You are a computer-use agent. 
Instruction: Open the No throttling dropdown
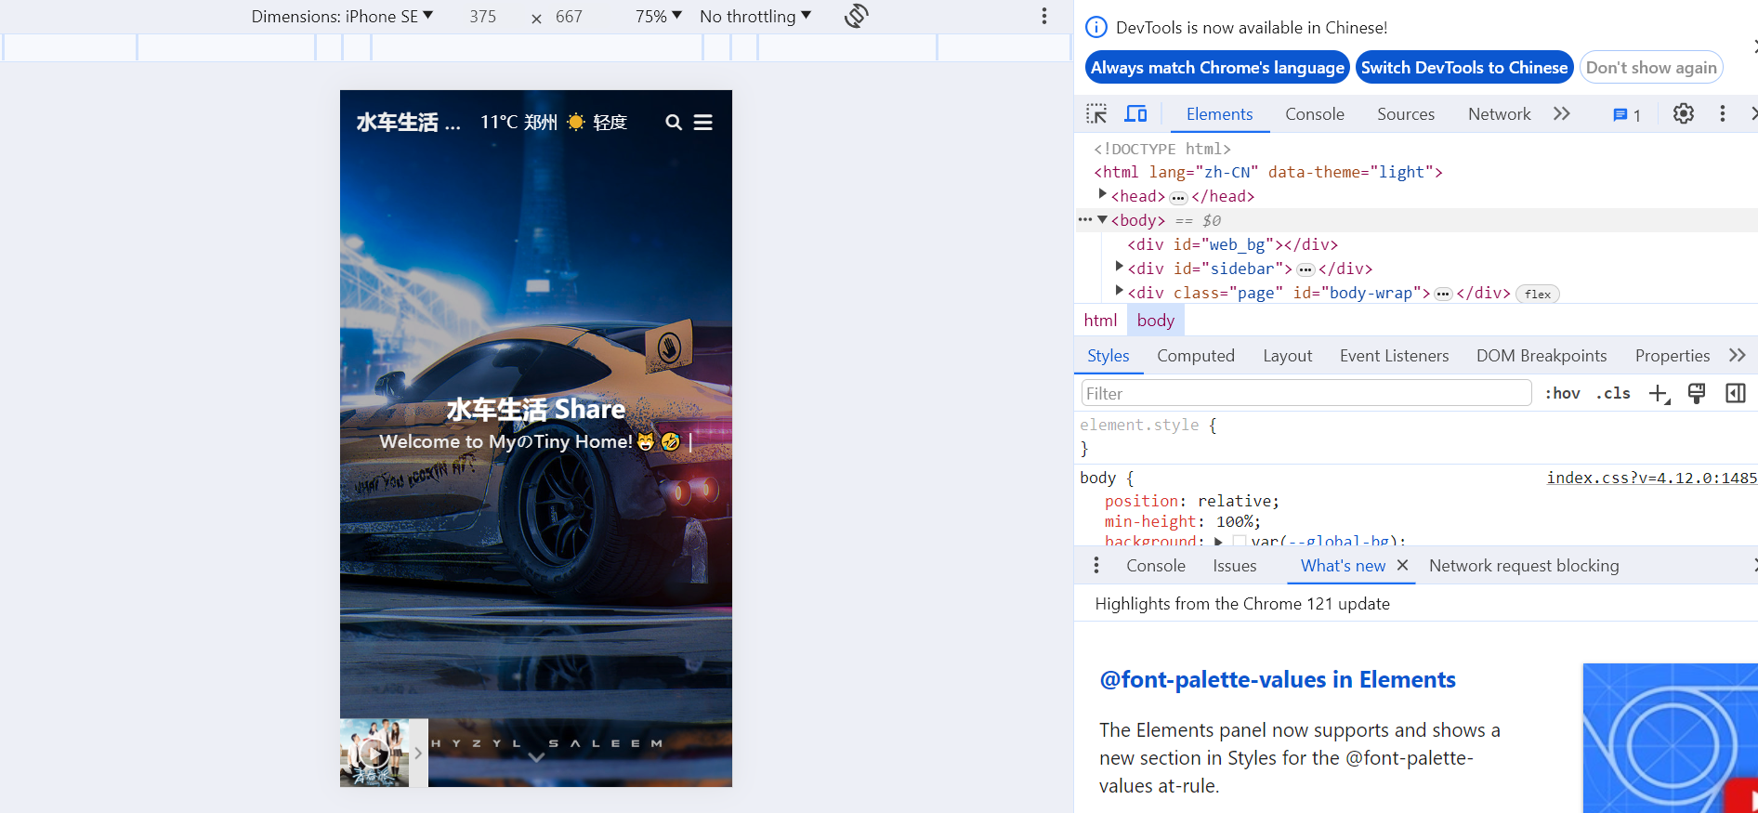click(755, 17)
